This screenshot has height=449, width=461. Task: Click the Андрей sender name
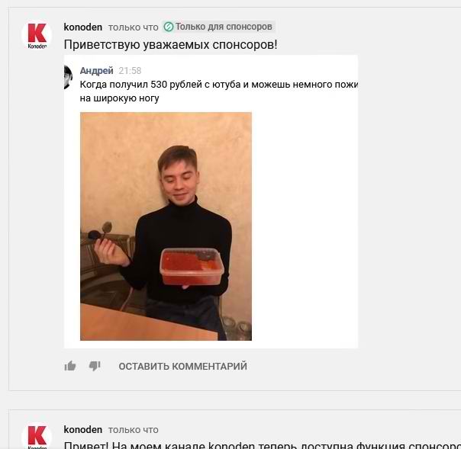click(96, 71)
